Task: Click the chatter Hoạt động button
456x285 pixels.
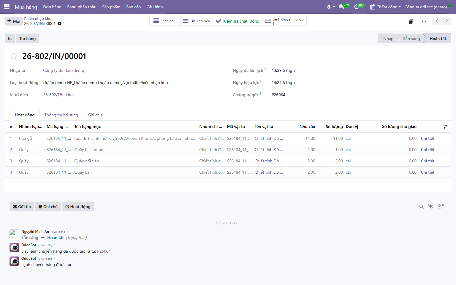Action: [78, 207]
